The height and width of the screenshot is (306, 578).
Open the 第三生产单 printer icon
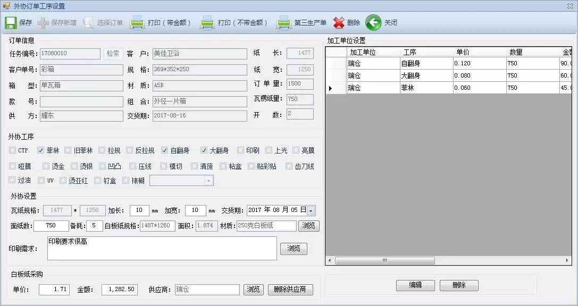click(x=284, y=23)
